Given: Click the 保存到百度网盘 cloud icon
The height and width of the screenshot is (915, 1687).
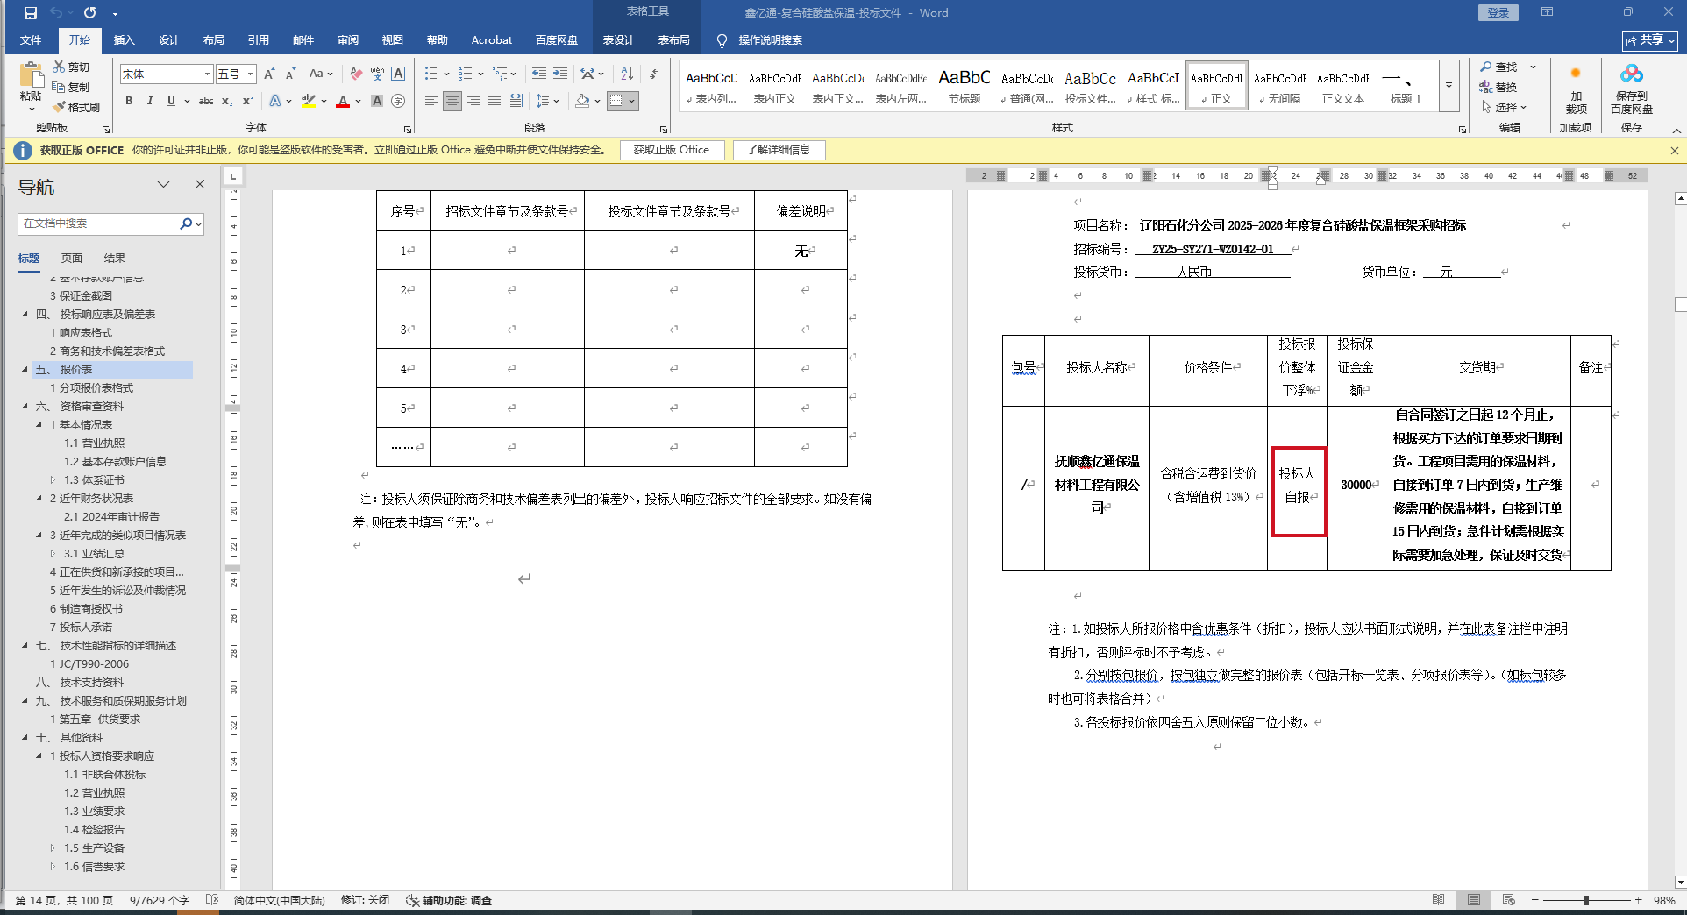Looking at the screenshot, I should pyautogui.click(x=1632, y=89).
